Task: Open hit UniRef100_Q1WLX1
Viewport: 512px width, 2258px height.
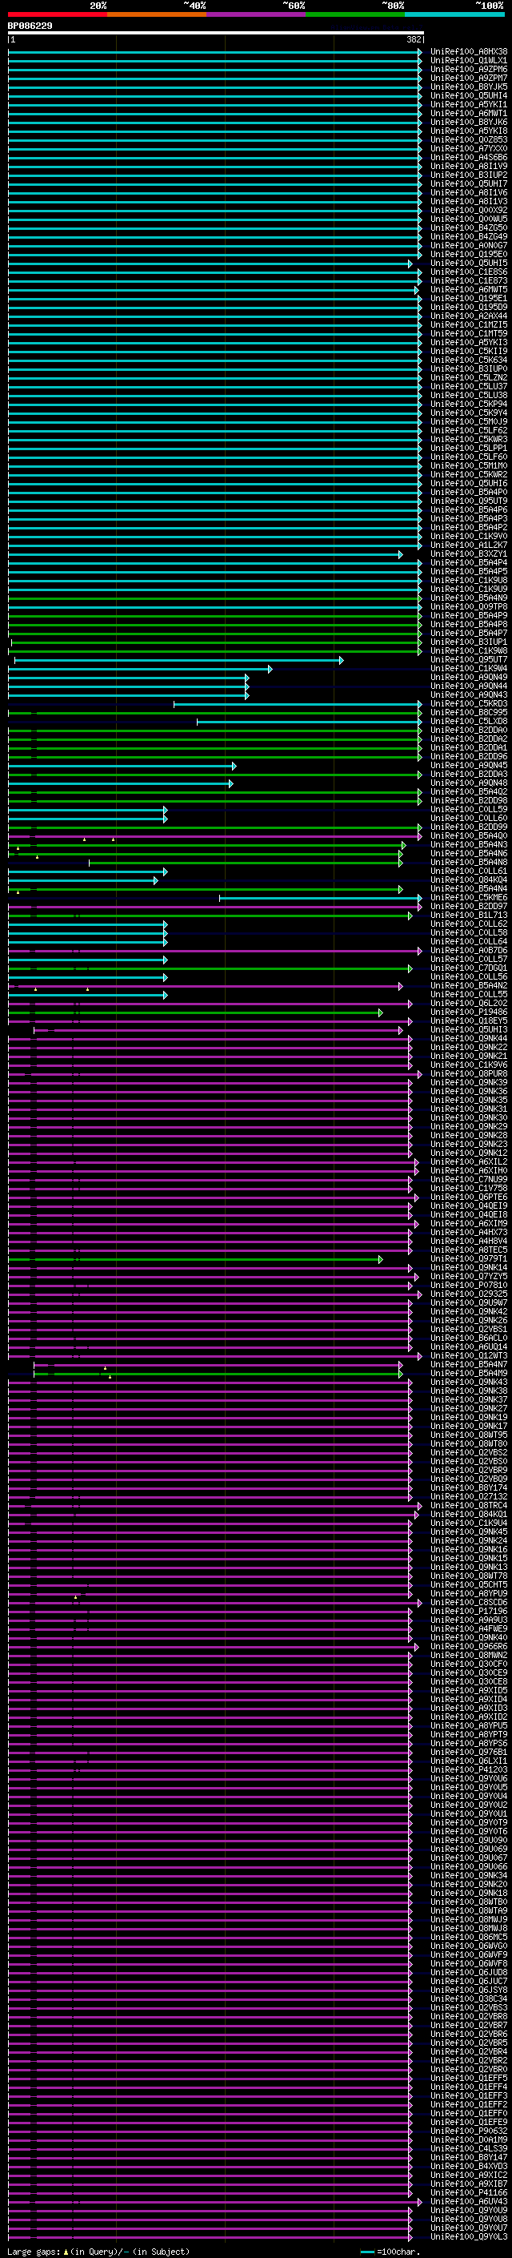Action: [469, 61]
